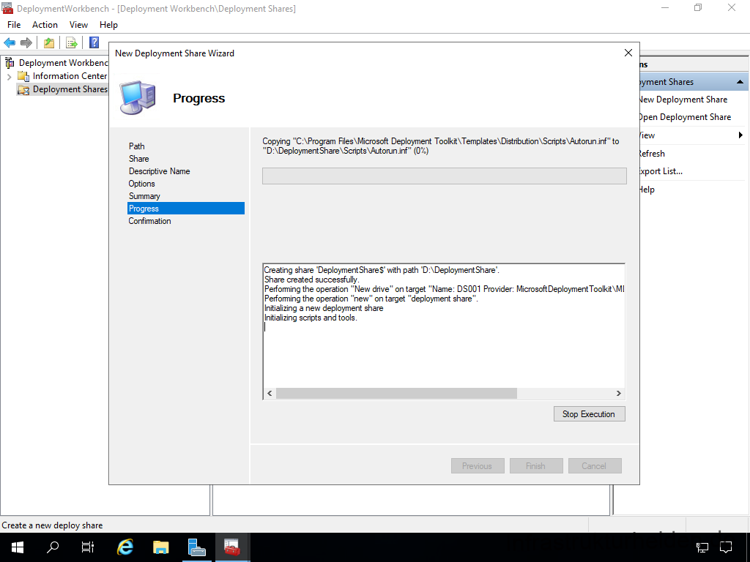750x562 pixels.
Task: Open Server Manager from the taskbar
Action: click(196, 547)
